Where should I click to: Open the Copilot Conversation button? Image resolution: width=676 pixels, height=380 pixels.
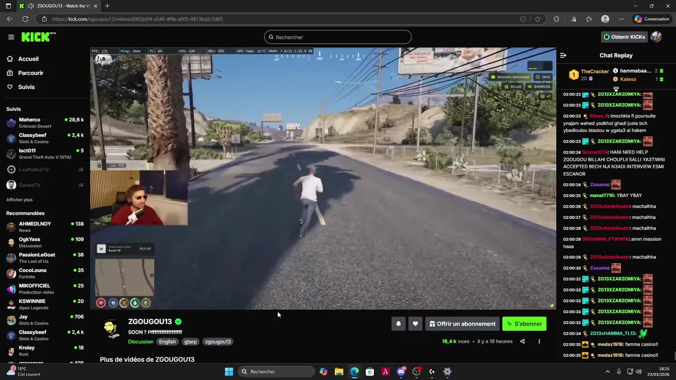[x=652, y=19]
